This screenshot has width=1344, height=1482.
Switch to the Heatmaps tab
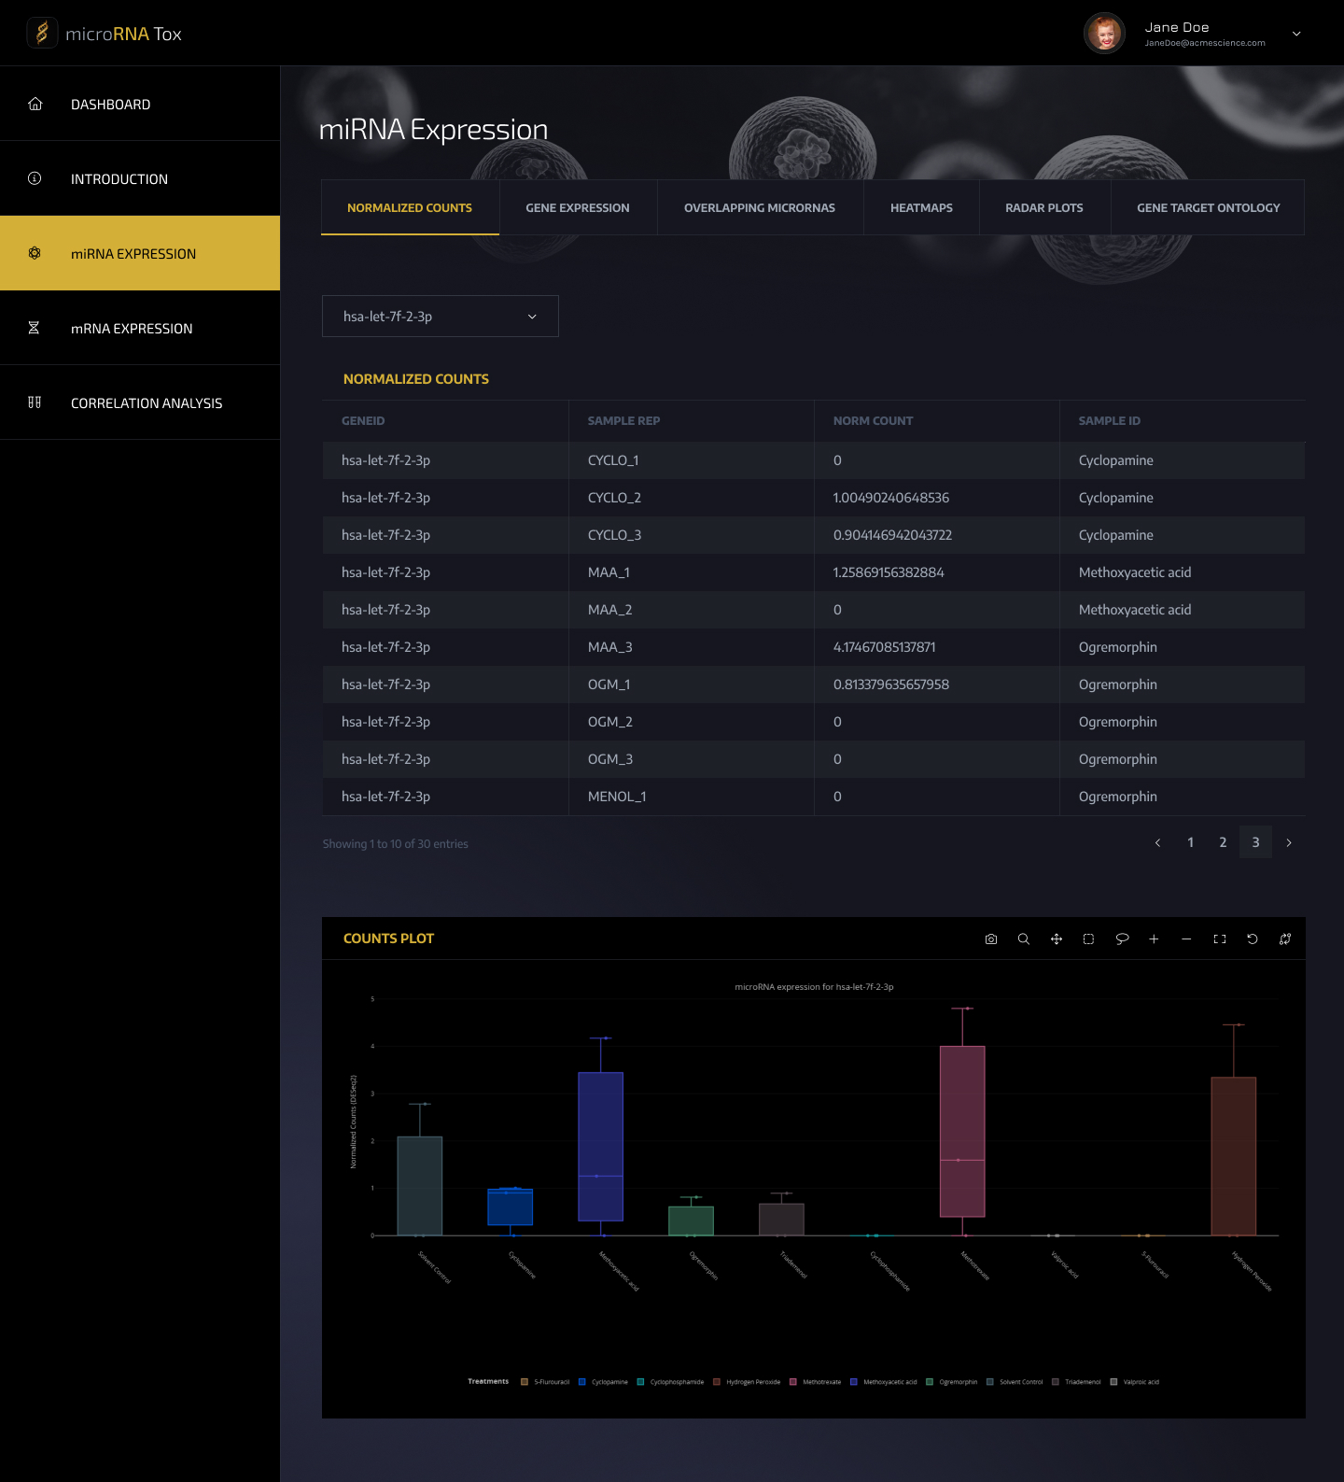click(x=921, y=208)
